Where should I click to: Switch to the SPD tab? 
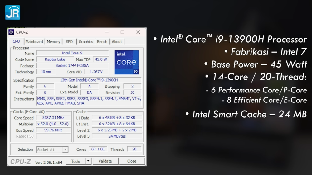[69, 42]
